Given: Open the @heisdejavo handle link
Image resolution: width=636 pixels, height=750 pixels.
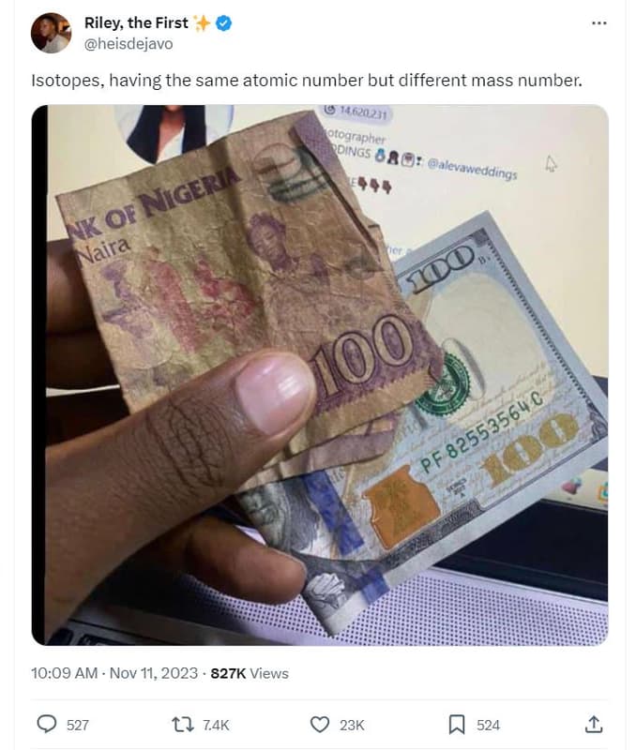Looking at the screenshot, I should coord(129,44).
